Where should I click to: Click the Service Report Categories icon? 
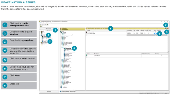pyautogui.click(x=43, y=39)
